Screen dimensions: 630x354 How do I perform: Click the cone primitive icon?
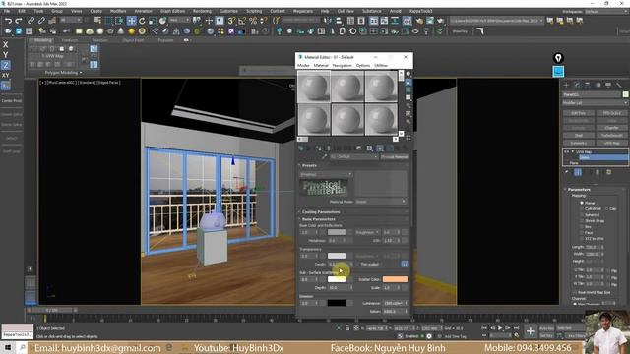pos(121,31)
